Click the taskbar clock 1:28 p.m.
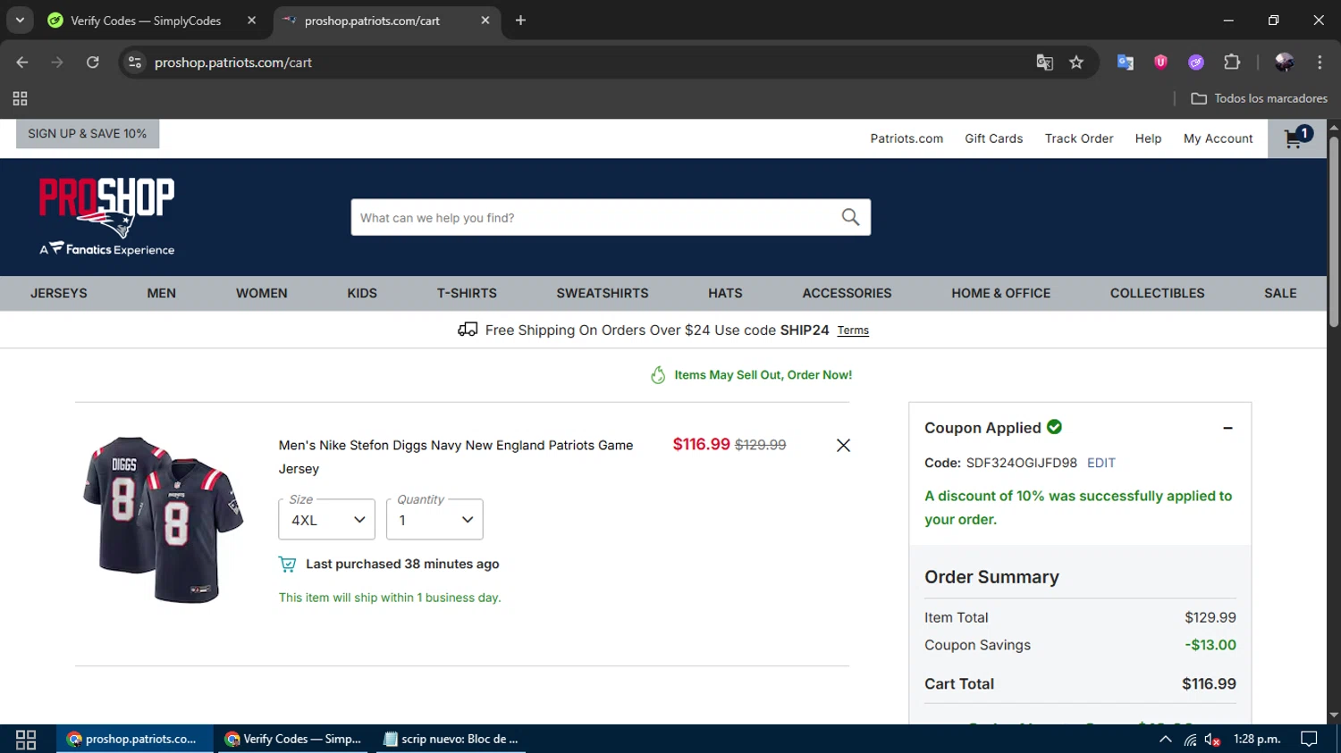The height and width of the screenshot is (753, 1341). (1257, 740)
